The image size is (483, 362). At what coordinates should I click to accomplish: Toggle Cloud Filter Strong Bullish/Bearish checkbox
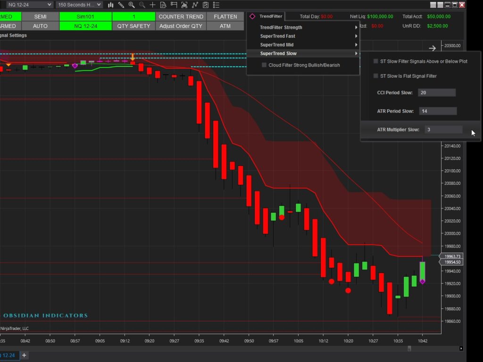pyautogui.click(x=264, y=65)
